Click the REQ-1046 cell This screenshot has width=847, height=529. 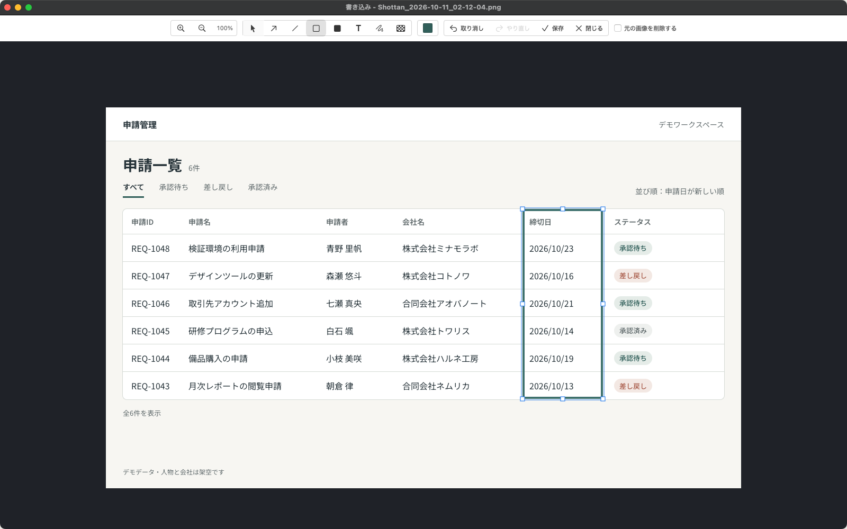150,304
